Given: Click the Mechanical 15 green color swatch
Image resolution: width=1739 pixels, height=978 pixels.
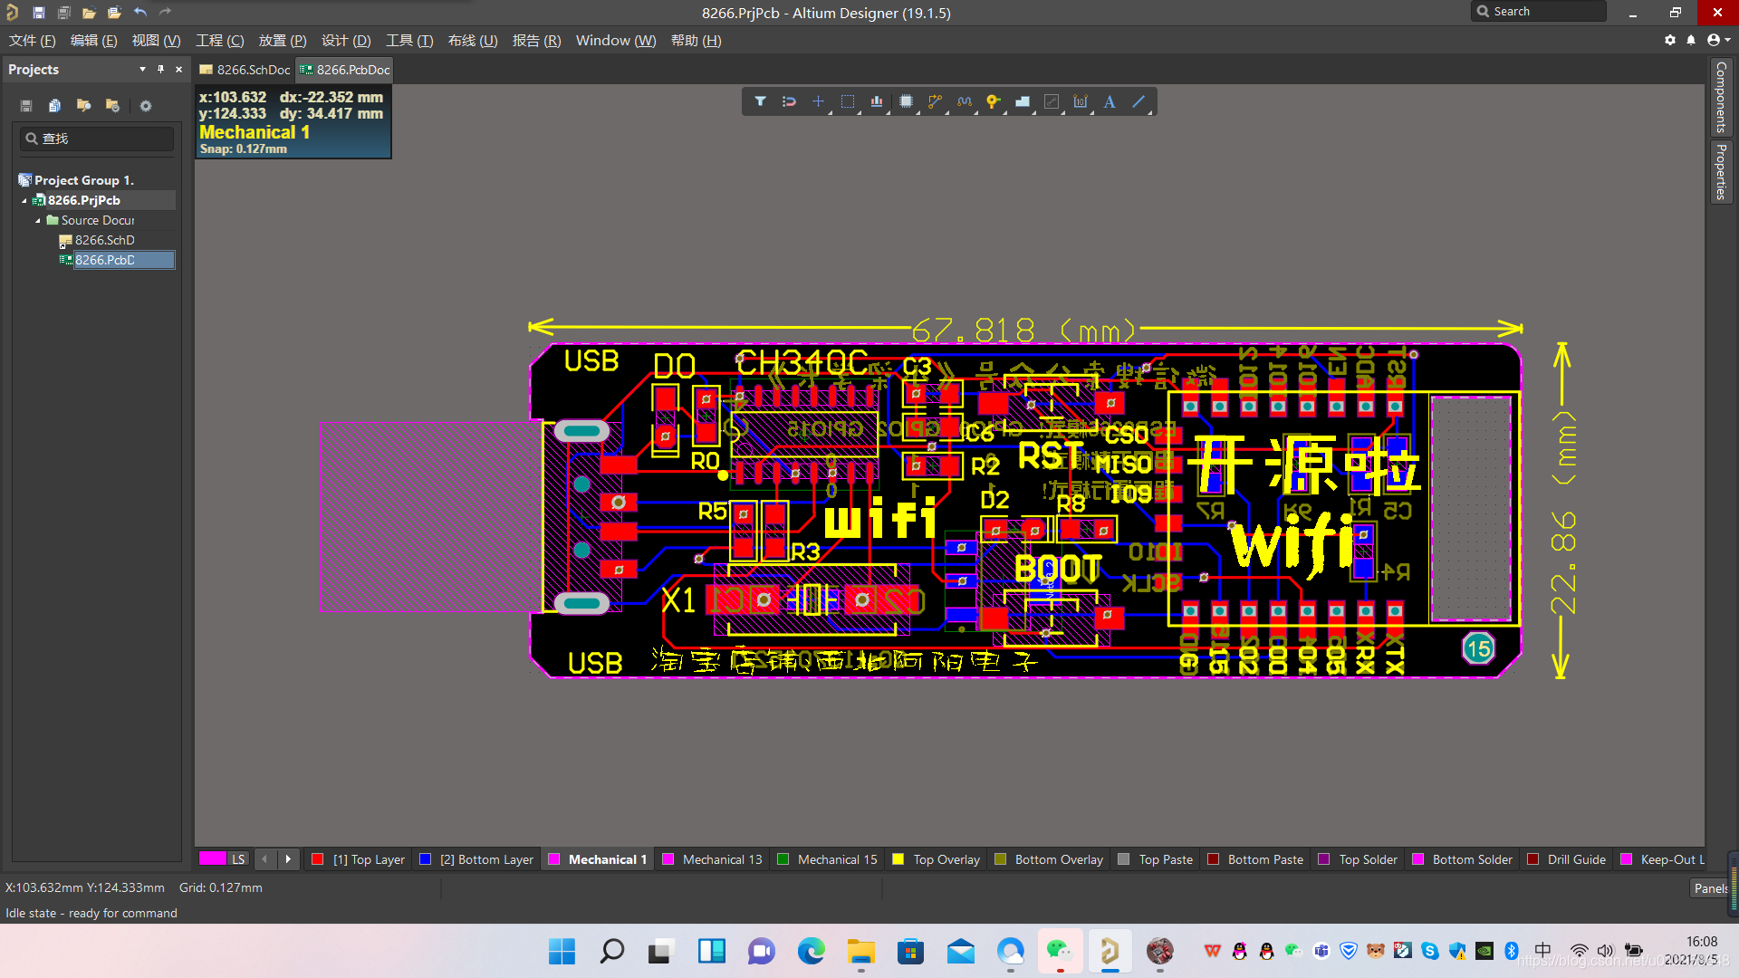Looking at the screenshot, I should tap(783, 859).
